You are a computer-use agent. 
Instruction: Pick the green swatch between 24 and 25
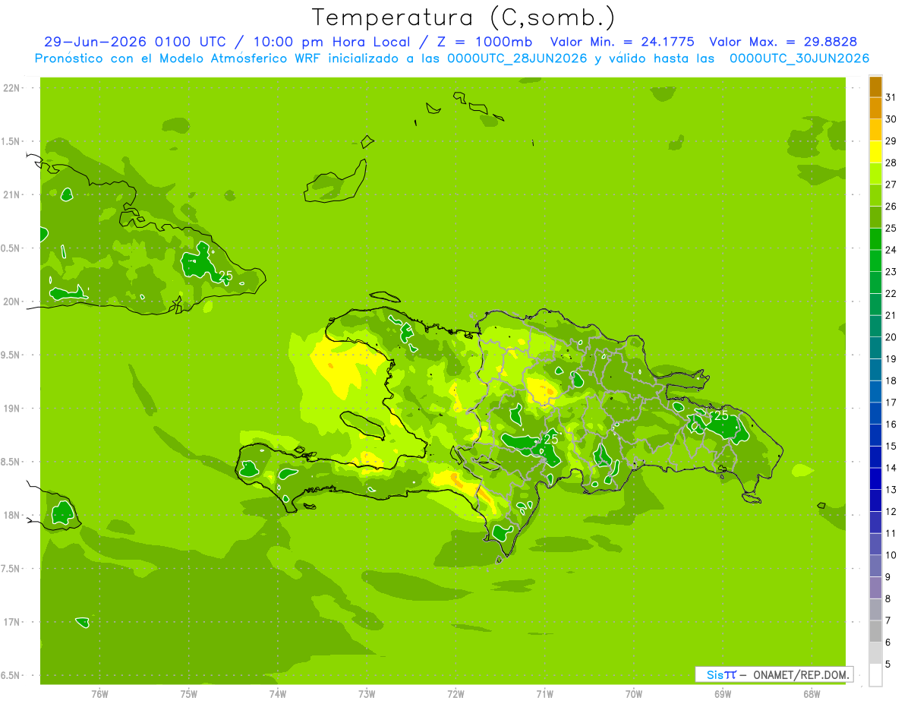(x=875, y=238)
